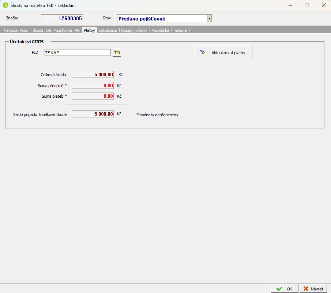Click the Suma plateb value field
The width and height of the screenshot is (331, 293).
(x=93, y=96)
